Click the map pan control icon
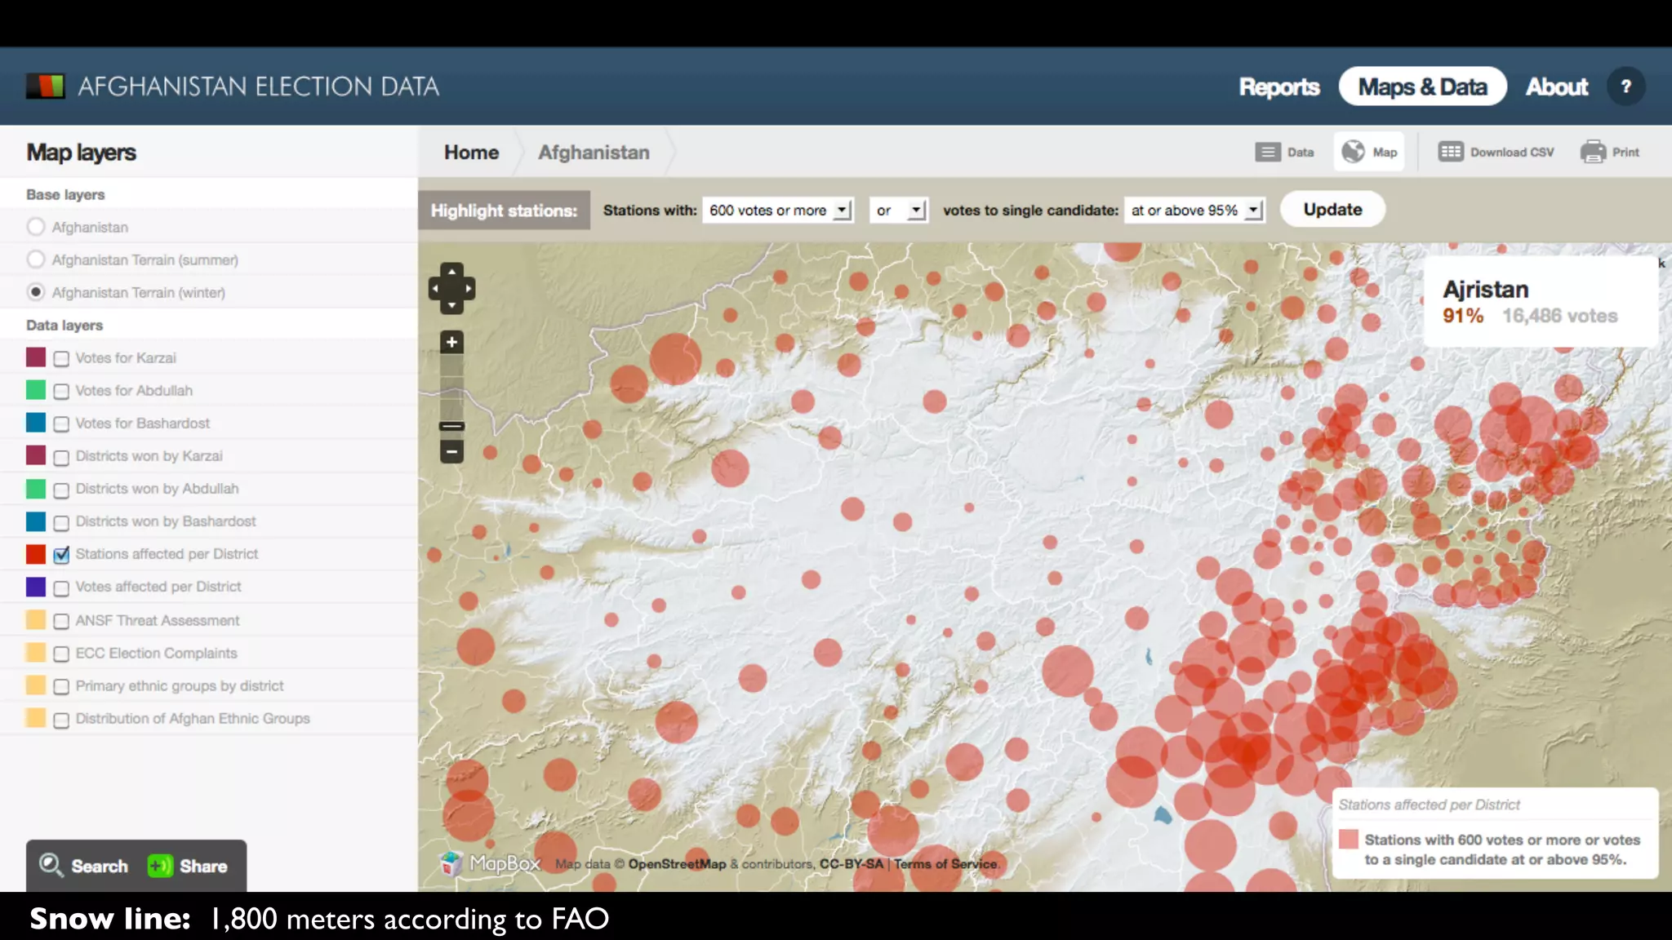The width and height of the screenshot is (1672, 940). (451, 288)
